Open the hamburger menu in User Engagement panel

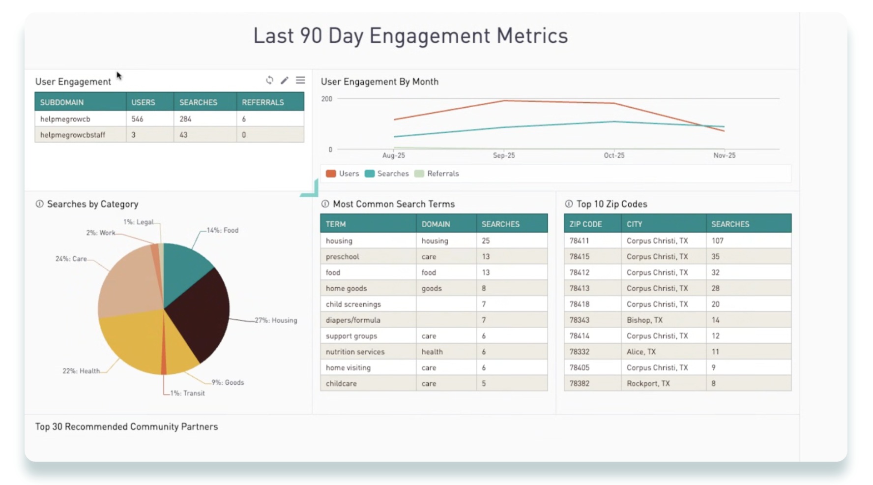[x=300, y=80]
